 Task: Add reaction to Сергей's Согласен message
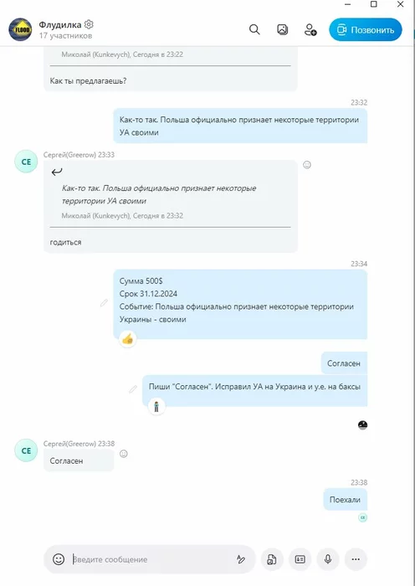tap(124, 454)
